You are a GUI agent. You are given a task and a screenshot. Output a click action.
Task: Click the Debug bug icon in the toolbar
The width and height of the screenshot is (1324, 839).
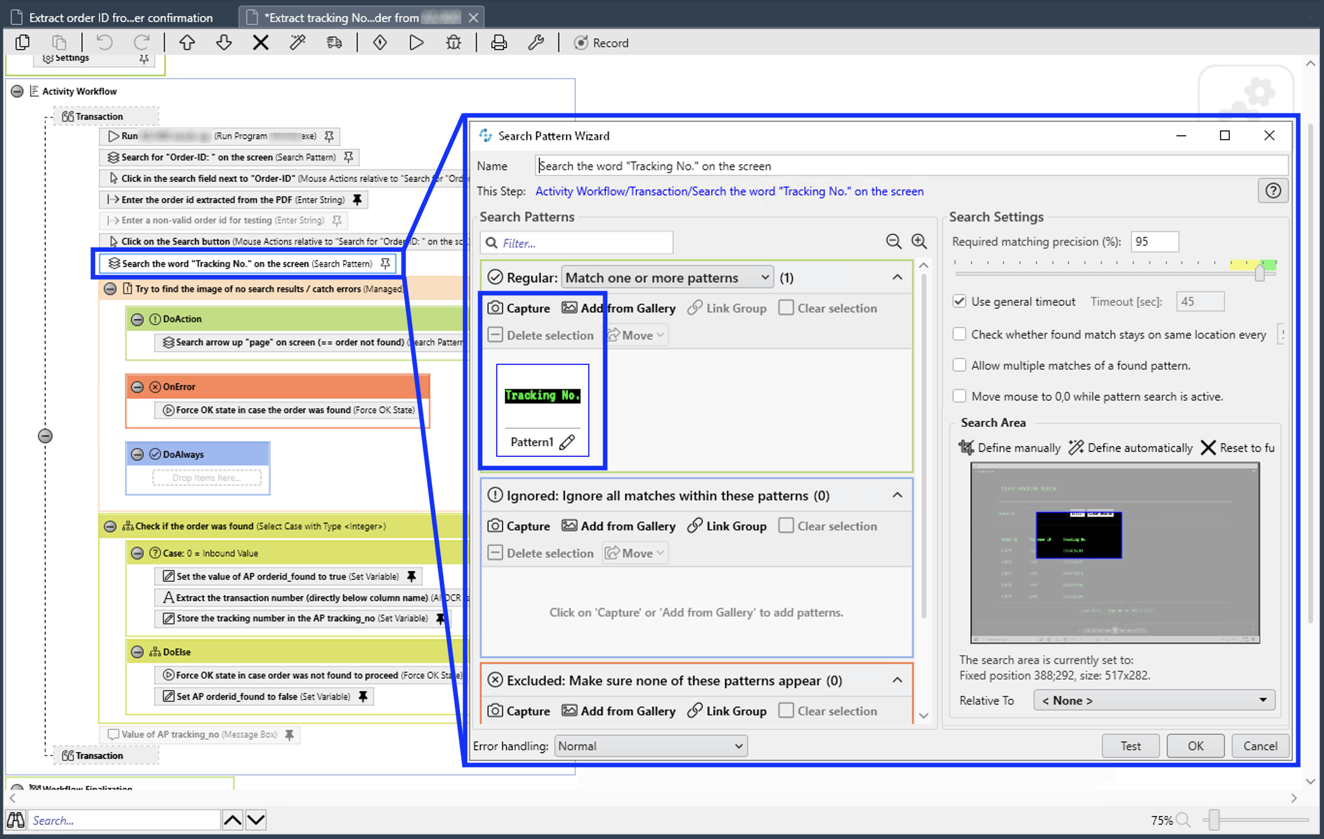[453, 42]
